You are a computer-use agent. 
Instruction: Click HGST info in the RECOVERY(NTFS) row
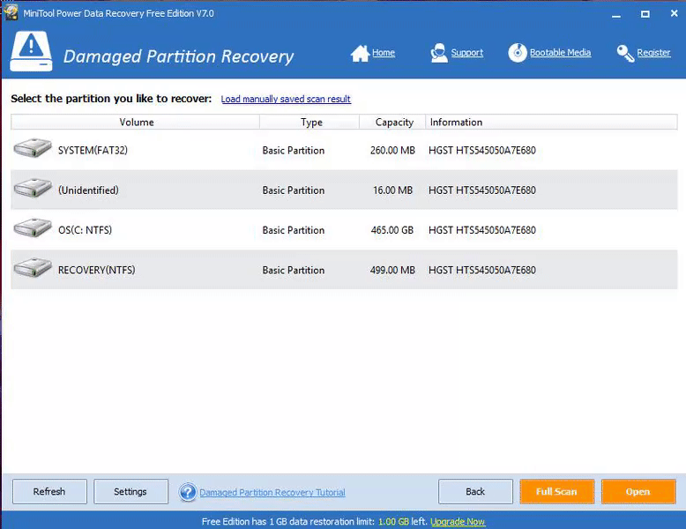click(482, 270)
